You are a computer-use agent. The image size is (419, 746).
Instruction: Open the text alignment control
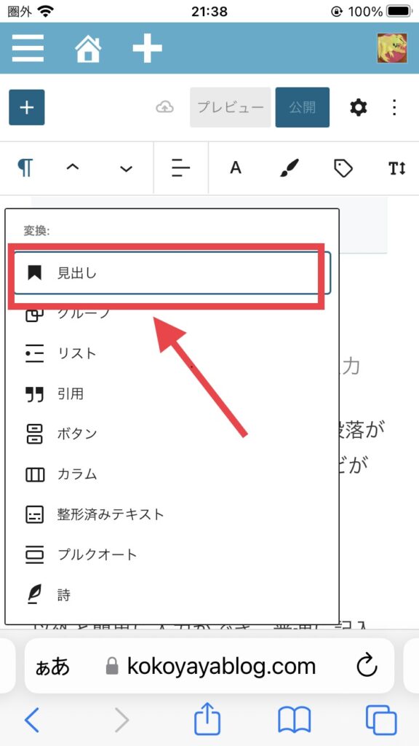(181, 168)
